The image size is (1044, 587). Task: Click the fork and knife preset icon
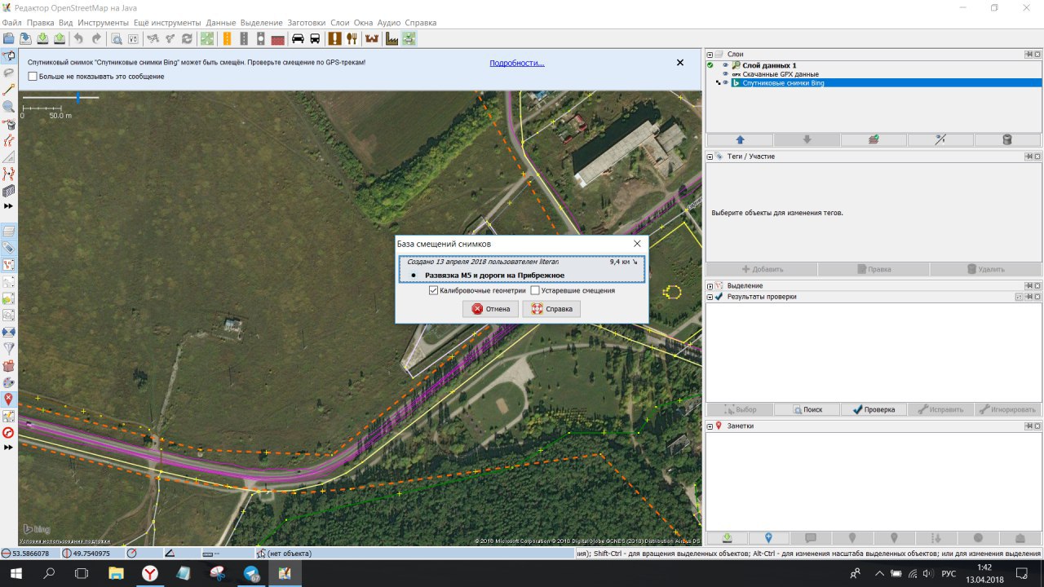pos(352,38)
